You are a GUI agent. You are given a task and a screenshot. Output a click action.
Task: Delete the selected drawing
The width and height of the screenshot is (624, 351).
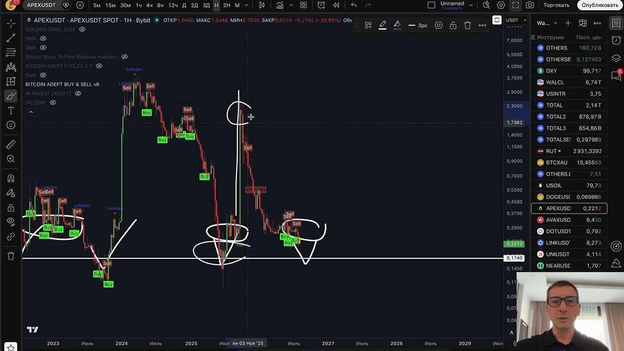tap(468, 25)
